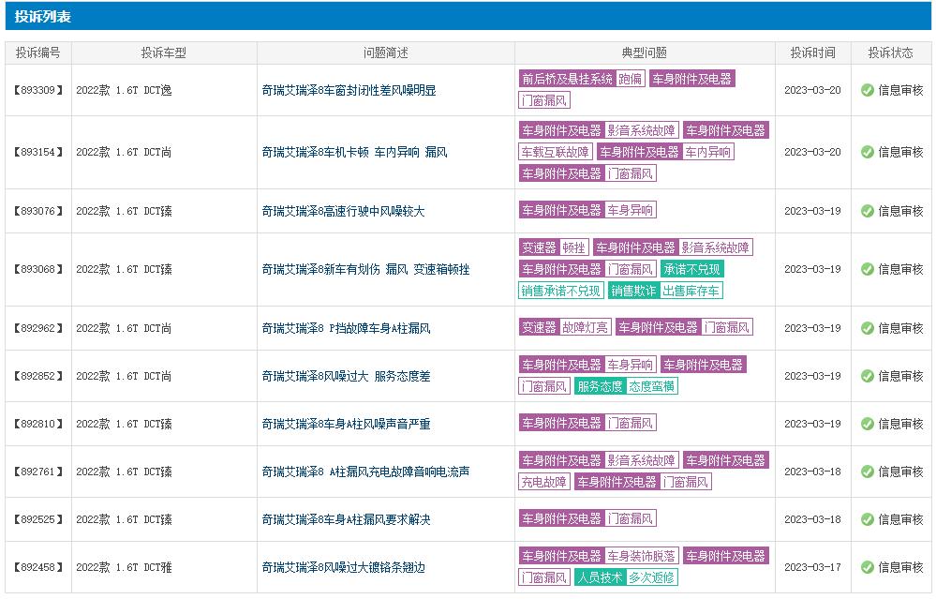
Task: Click the green check icon for complaint 893068
Action: point(867,269)
